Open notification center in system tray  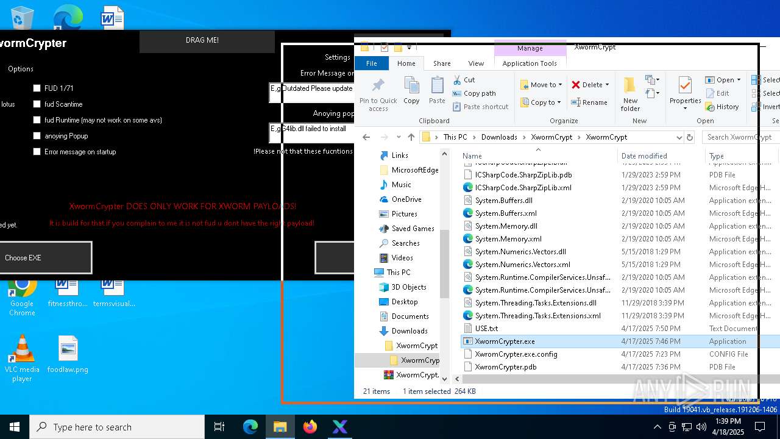(760, 427)
